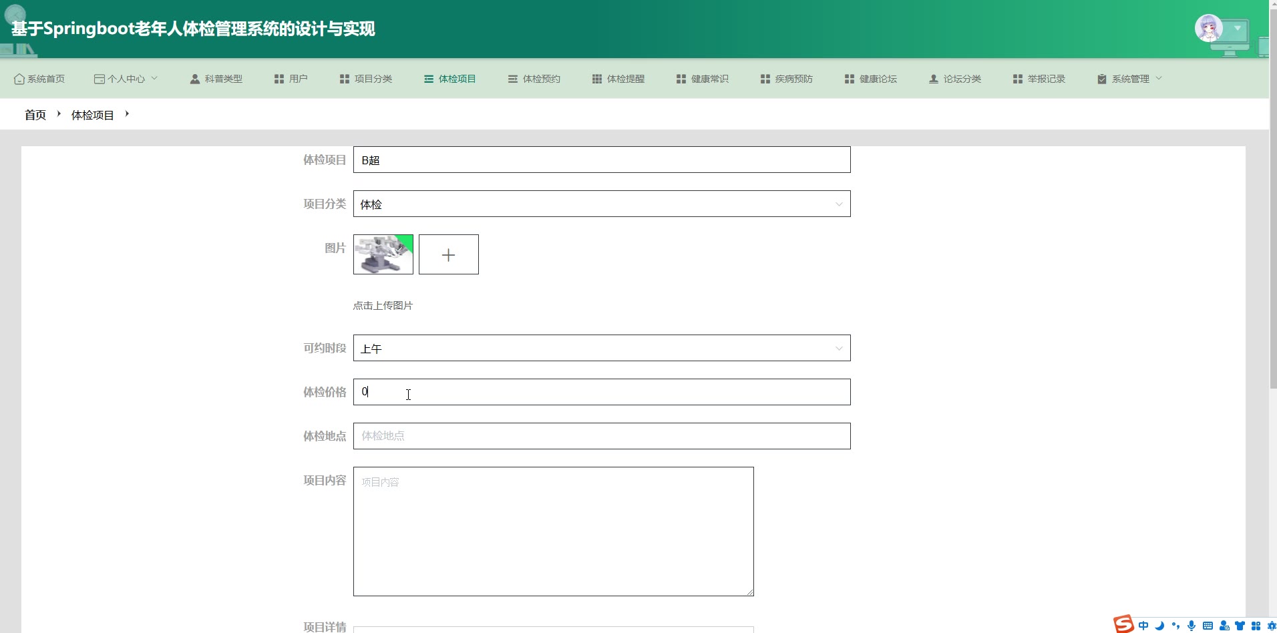Click the 可约时段 field label
This screenshot has width=1277, height=633.
[325, 348]
